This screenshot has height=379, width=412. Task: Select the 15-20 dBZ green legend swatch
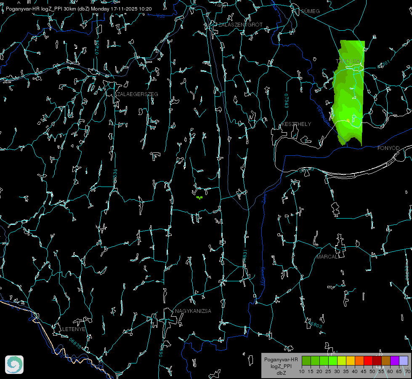tap(315, 360)
